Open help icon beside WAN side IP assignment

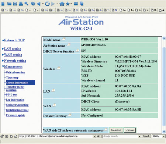106,129
